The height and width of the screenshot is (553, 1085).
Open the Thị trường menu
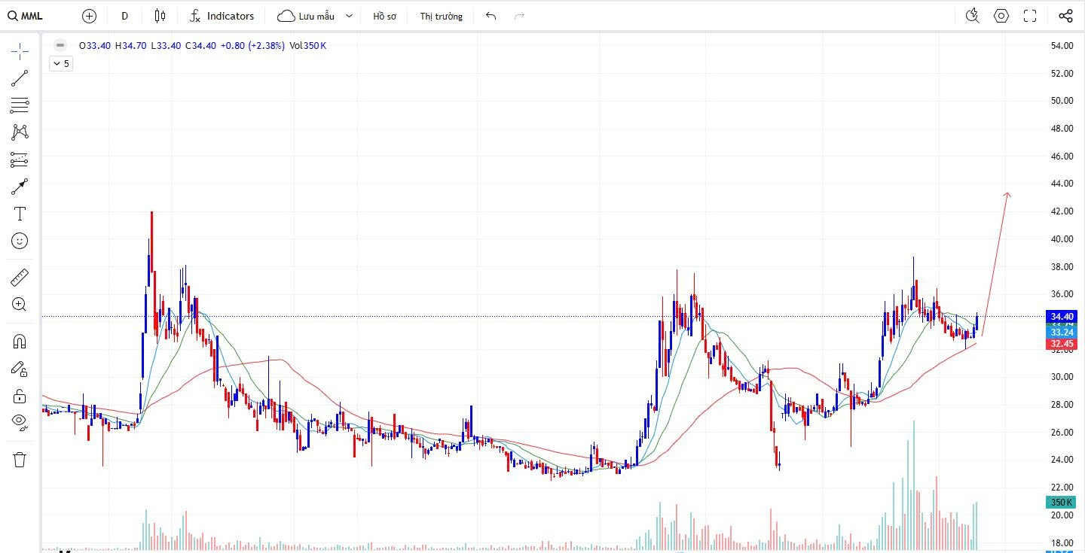[x=442, y=16]
